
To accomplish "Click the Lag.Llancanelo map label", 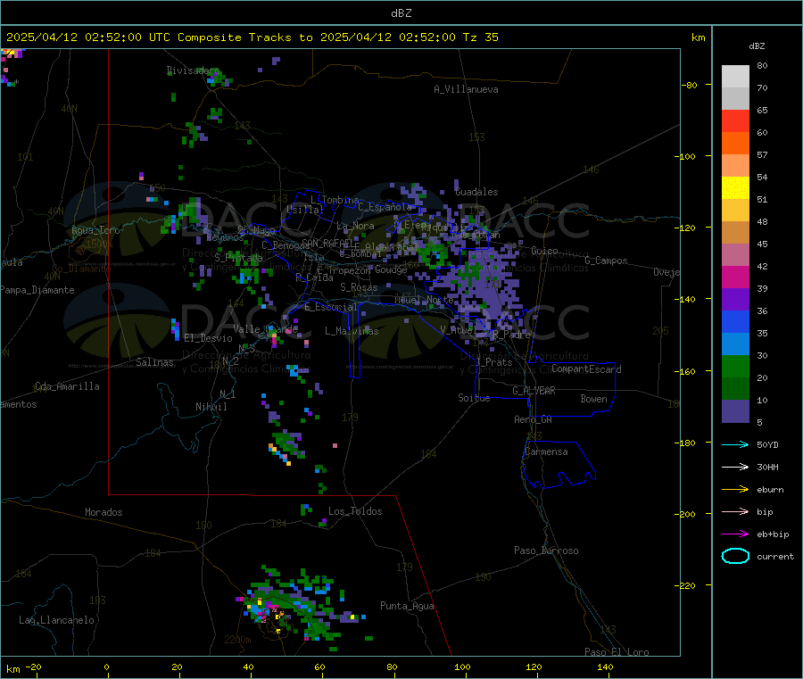I will (x=56, y=620).
